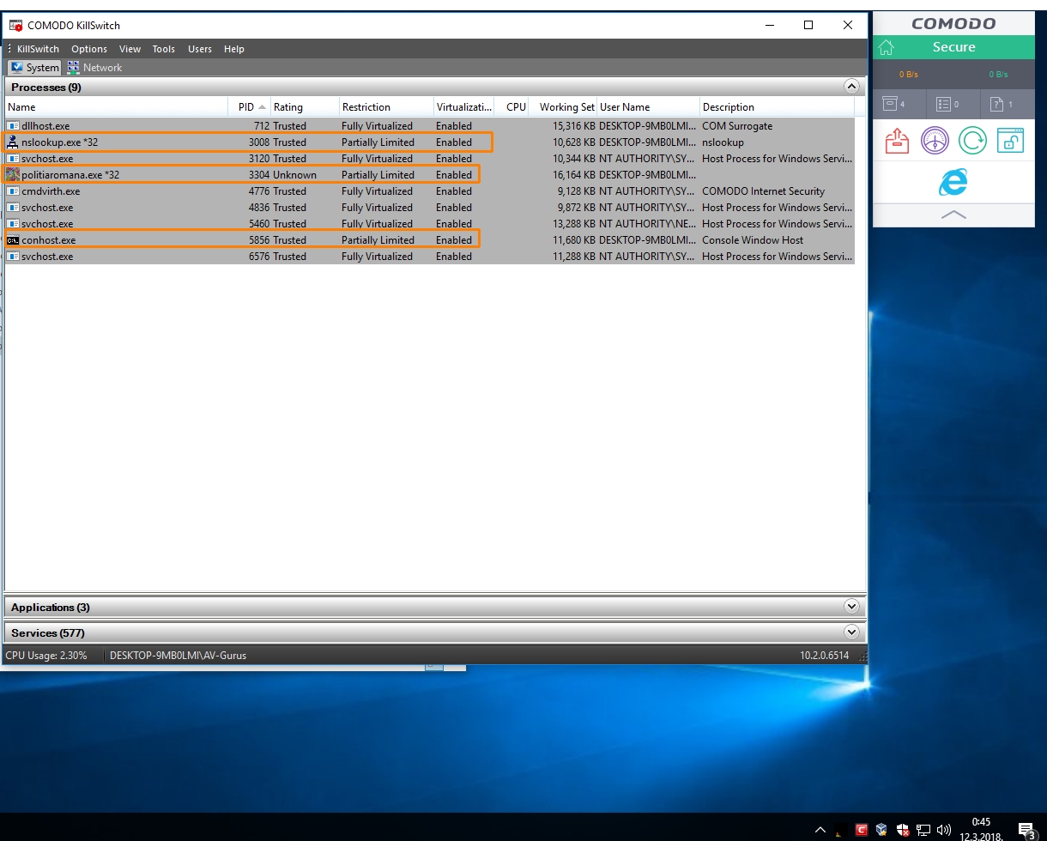The width and height of the screenshot is (1047, 841).
Task: Switch to the System tab
Action: coord(34,68)
